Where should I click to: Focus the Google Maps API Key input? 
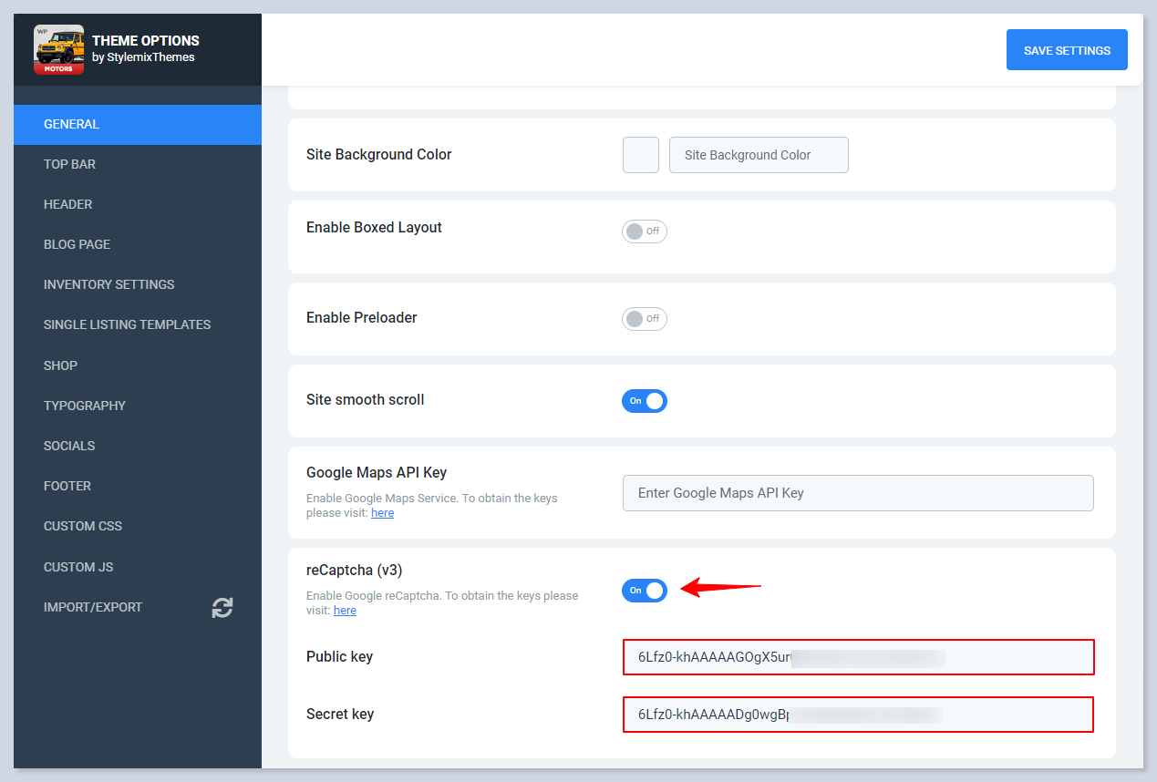coord(857,493)
